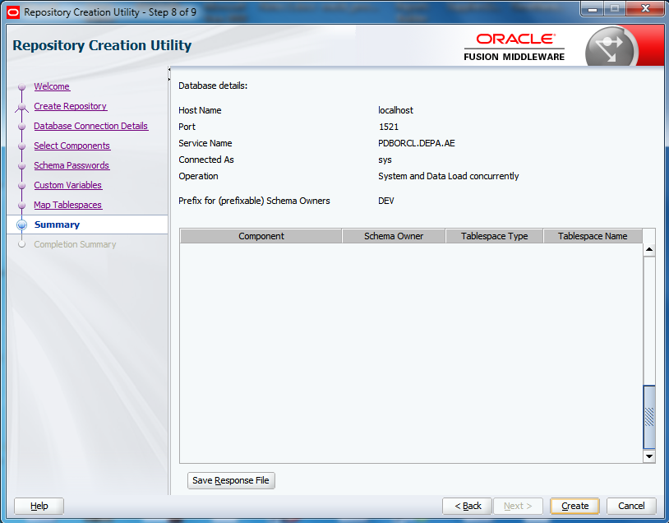Click the Create Repository step bullet icon

(21, 107)
